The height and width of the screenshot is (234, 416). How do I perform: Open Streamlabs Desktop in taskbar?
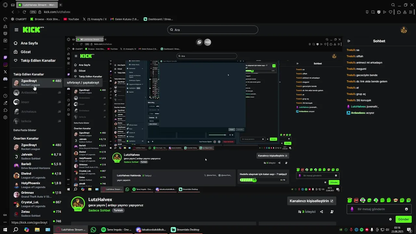185,229
